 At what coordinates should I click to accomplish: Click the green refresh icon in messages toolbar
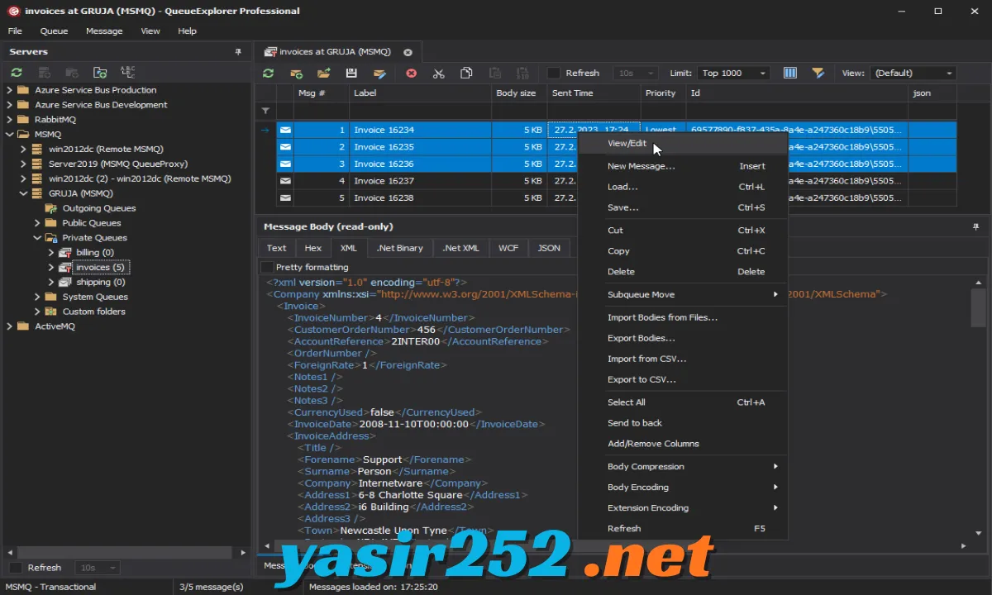pos(268,73)
